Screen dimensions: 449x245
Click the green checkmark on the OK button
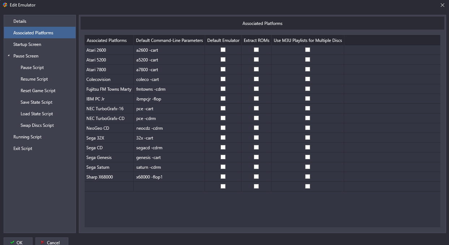(x=12, y=242)
